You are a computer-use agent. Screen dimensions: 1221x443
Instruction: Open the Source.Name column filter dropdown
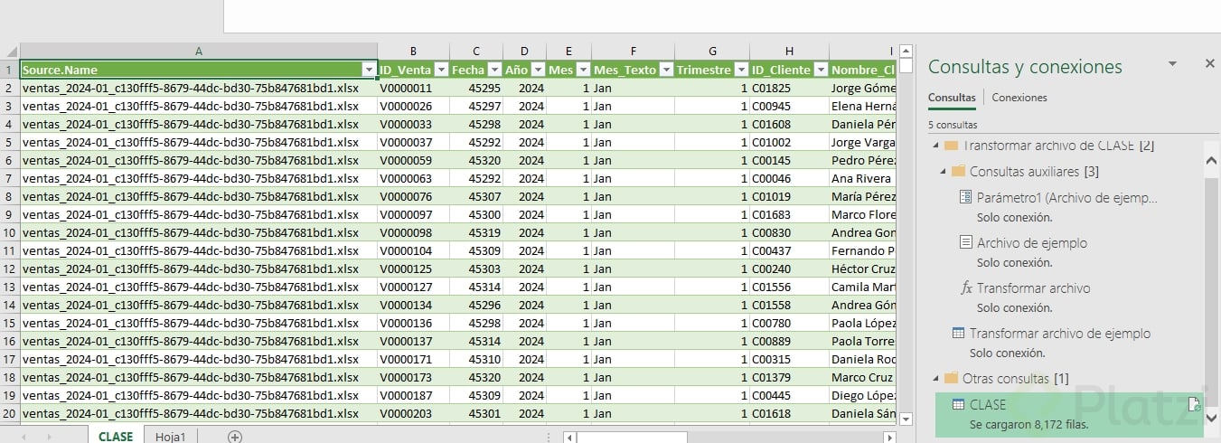pos(369,70)
